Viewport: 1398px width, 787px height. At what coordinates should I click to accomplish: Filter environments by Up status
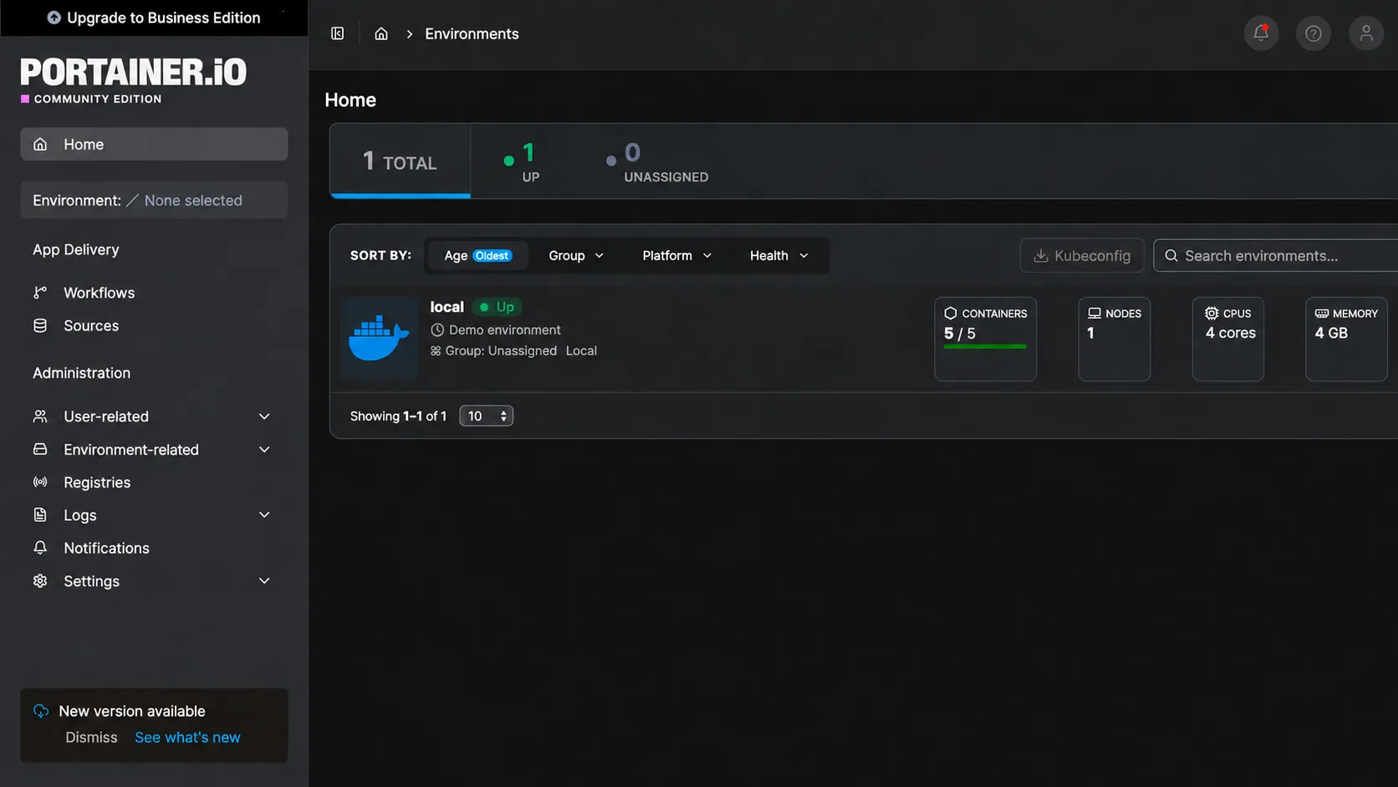522,162
